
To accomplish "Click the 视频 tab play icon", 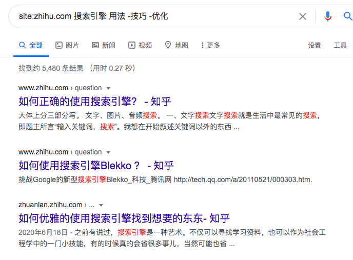I will coord(132,45).
